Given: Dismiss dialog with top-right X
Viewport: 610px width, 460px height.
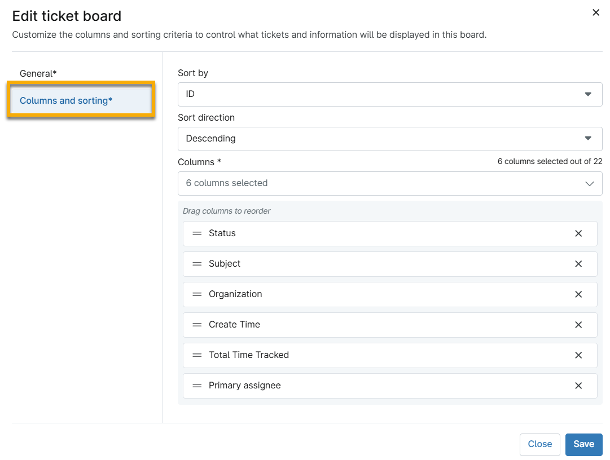Looking at the screenshot, I should [x=596, y=12].
